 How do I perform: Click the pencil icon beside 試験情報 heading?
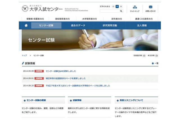23,63
